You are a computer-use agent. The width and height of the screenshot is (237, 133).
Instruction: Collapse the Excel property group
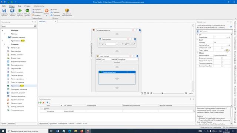coord(198,40)
